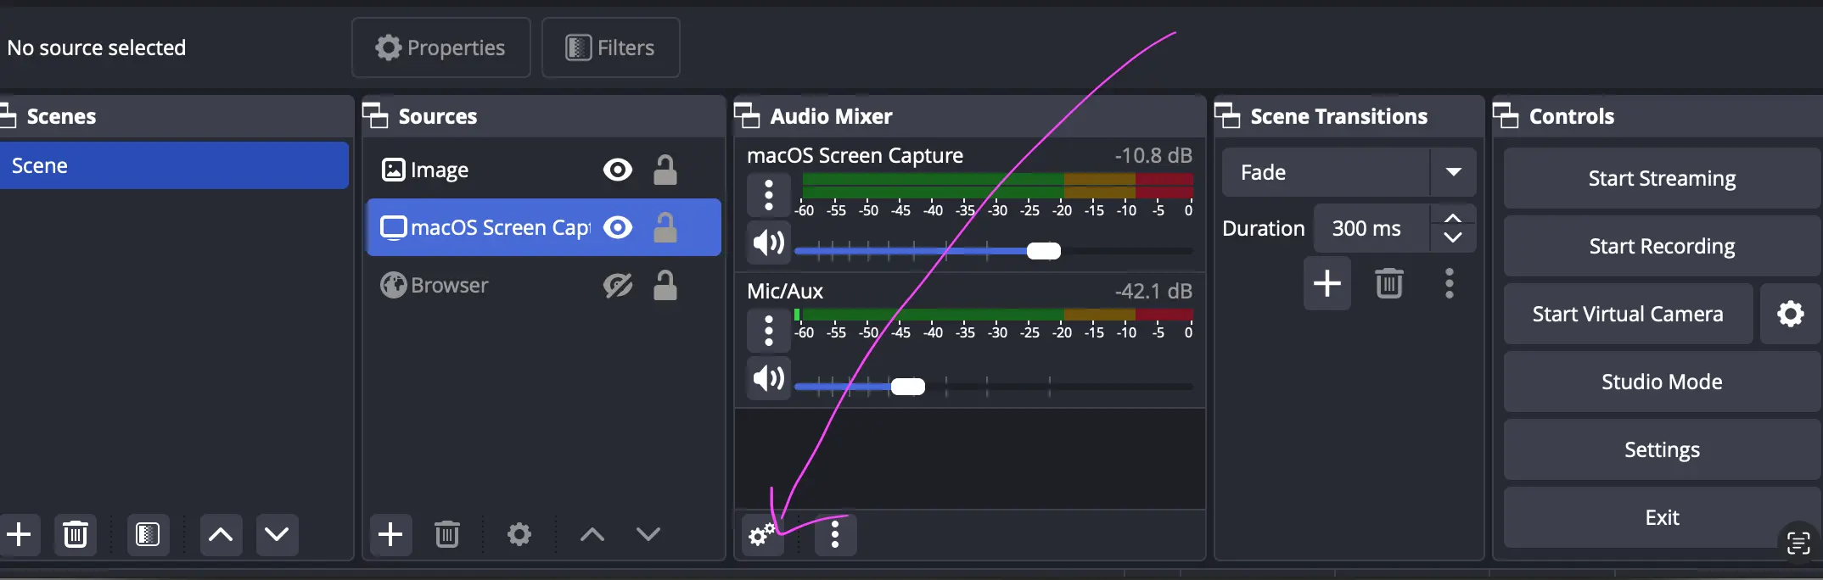This screenshot has width=1823, height=580.
Task: Add a new source with plus icon
Action: pyautogui.click(x=390, y=534)
